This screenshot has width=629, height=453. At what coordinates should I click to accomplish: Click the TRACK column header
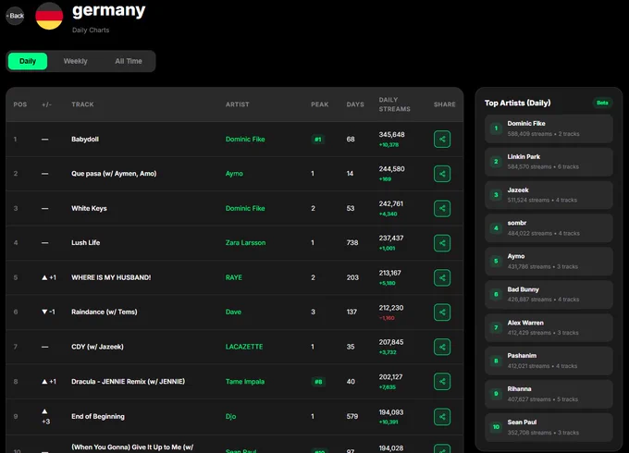coord(82,104)
